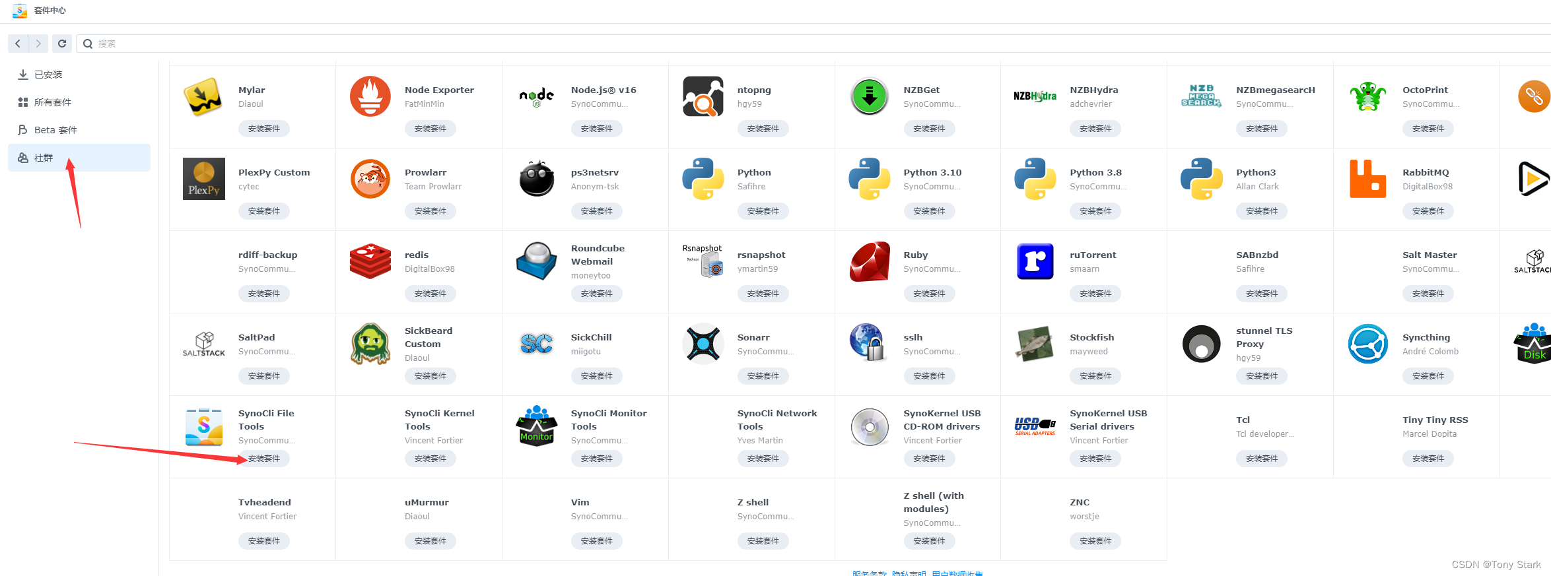1551x576 pixels.
Task: Install the Tcl package
Action: tap(1262, 459)
